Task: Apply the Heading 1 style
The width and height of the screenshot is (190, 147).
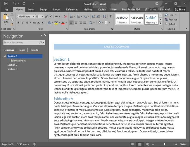Action: [x=151, y=20]
